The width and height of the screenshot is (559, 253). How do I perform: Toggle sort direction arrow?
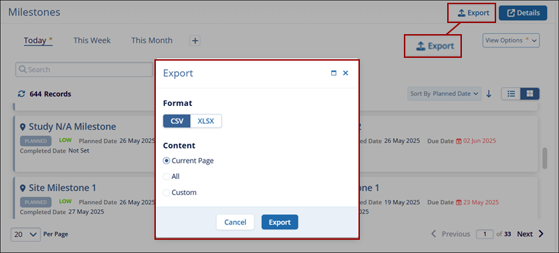(489, 94)
